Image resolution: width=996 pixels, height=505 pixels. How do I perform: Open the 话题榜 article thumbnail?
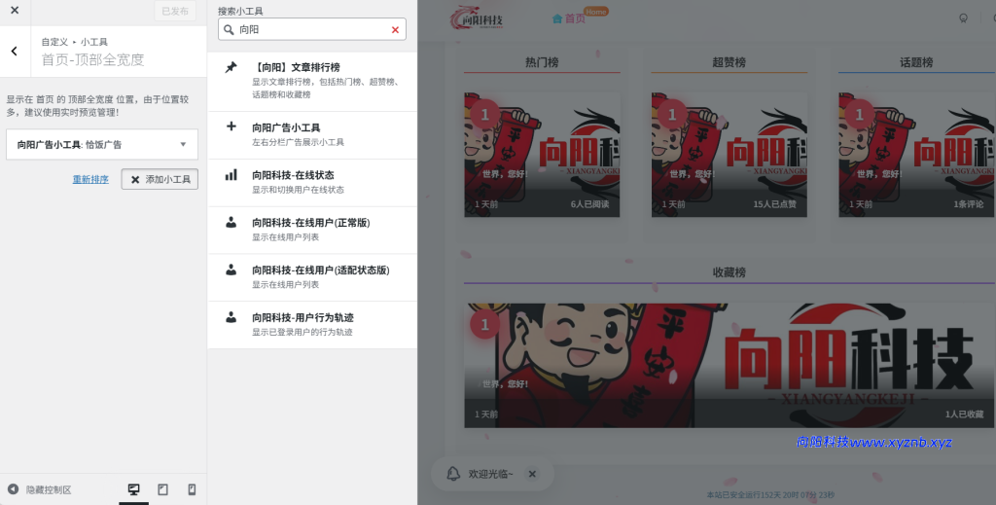(x=916, y=155)
